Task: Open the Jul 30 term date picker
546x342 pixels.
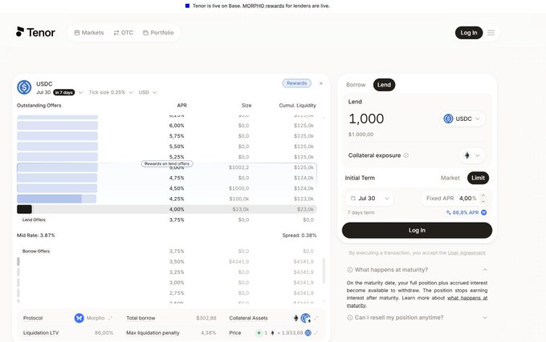Action: coord(369,199)
